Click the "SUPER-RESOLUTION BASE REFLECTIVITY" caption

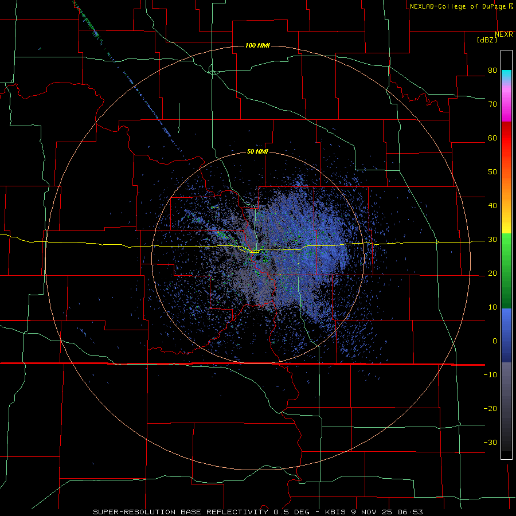coord(179,512)
